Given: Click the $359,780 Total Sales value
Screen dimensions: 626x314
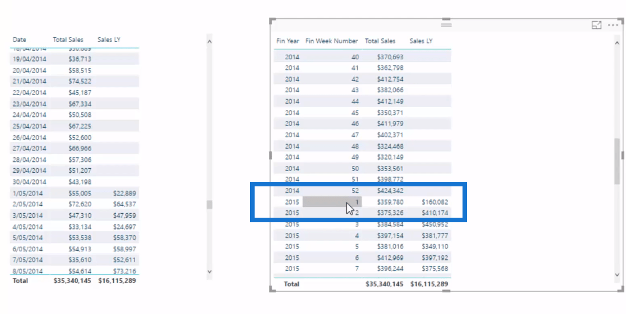Looking at the screenshot, I should click(390, 202).
